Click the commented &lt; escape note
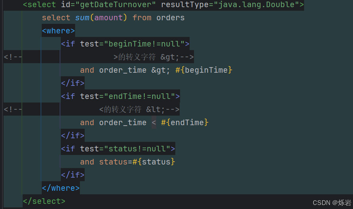 (x=139, y=110)
